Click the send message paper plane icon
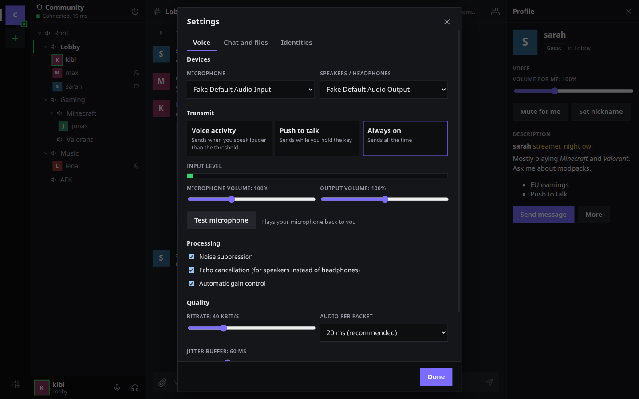 [x=489, y=382]
